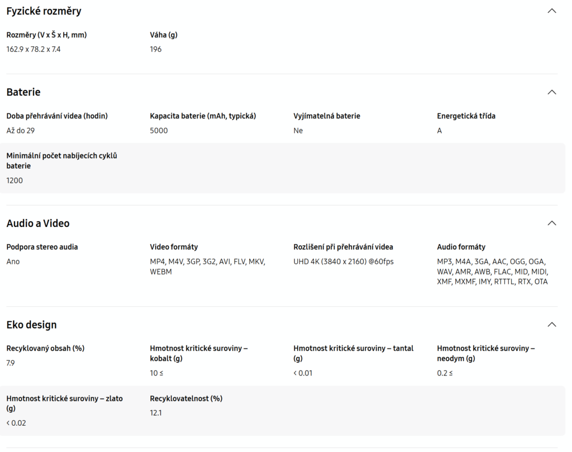Click the Audio a Video heading
572x452 pixels.
[x=38, y=223]
